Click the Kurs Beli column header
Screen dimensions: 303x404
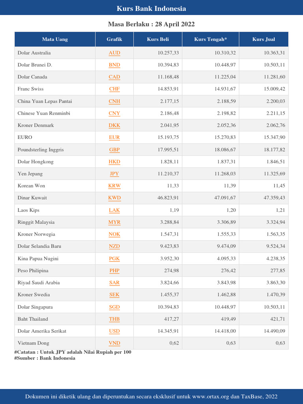[158, 39]
